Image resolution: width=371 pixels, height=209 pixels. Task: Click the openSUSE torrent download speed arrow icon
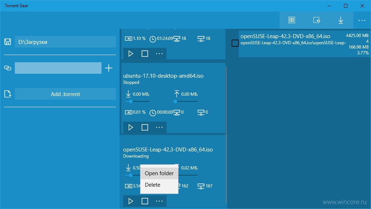coord(128,168)
